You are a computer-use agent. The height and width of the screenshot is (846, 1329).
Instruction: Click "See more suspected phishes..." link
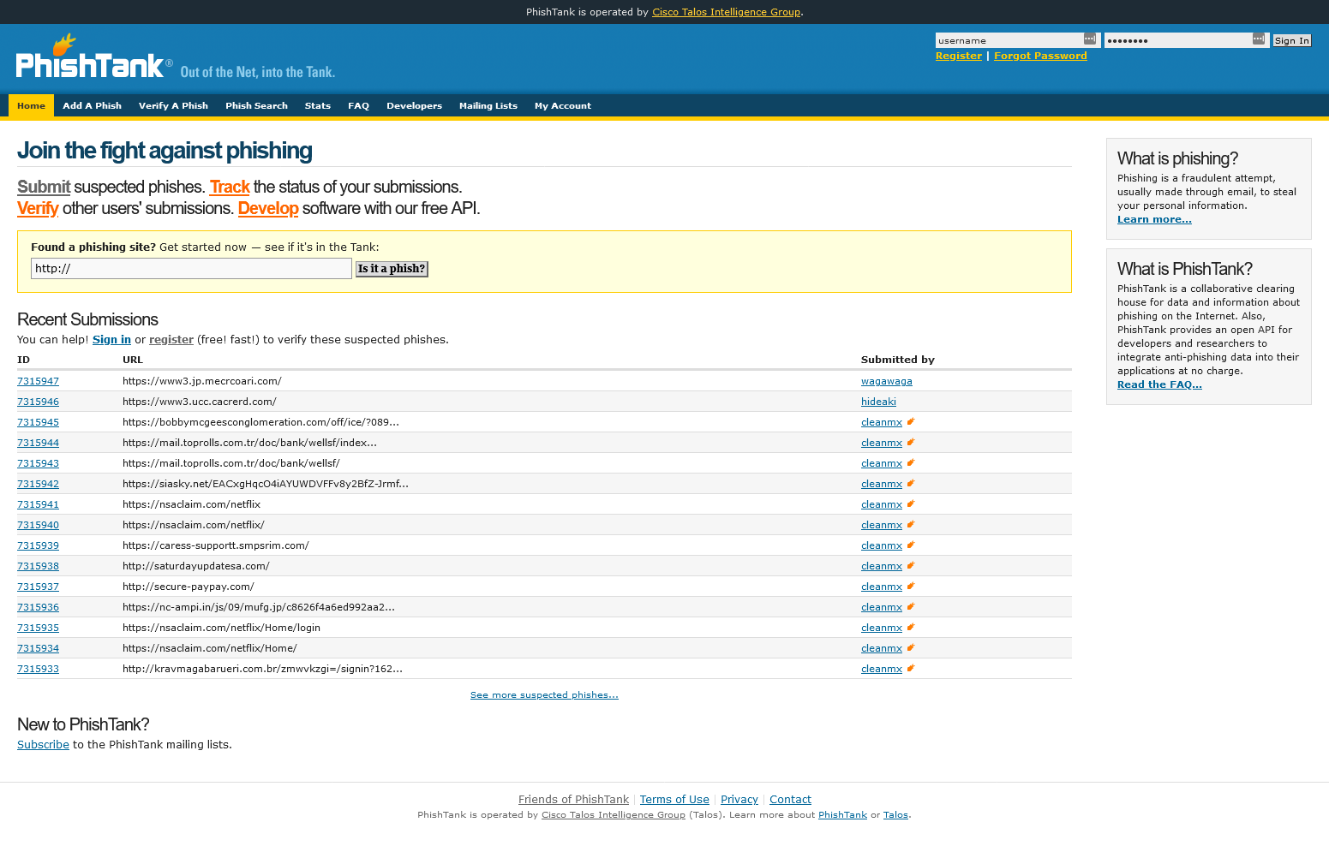click(544, 694)
